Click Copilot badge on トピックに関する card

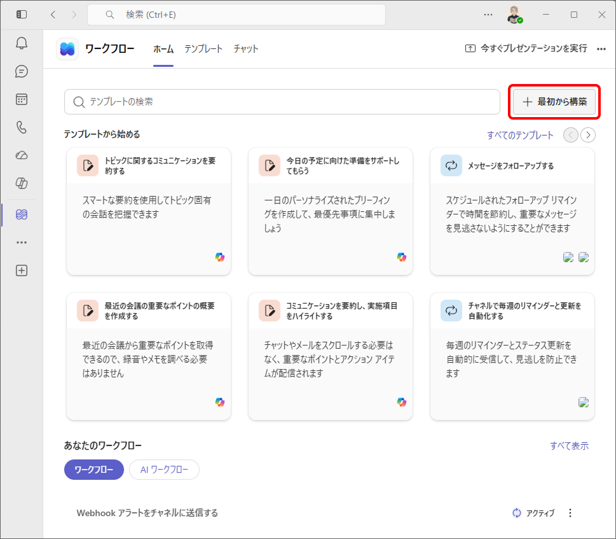pos(219,257)
